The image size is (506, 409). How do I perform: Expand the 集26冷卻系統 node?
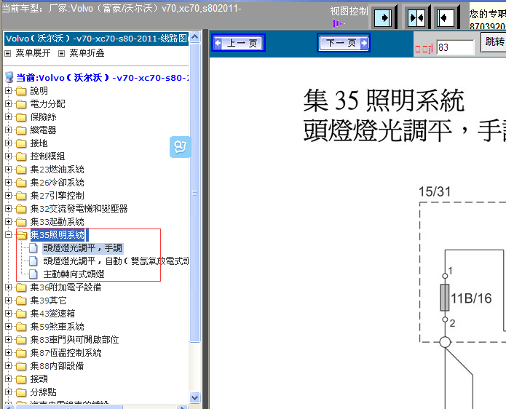(9, 183)
